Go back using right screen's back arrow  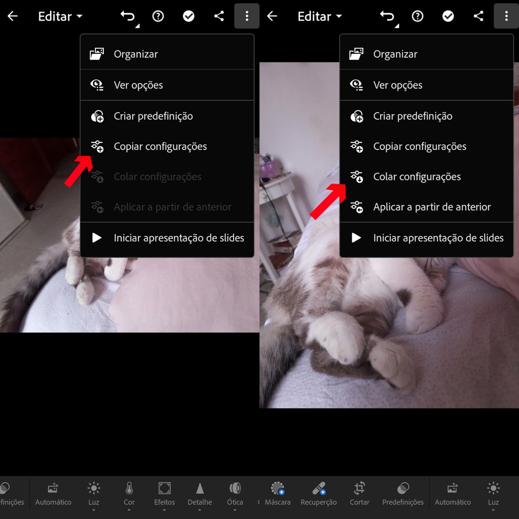(x=272, y=16)
